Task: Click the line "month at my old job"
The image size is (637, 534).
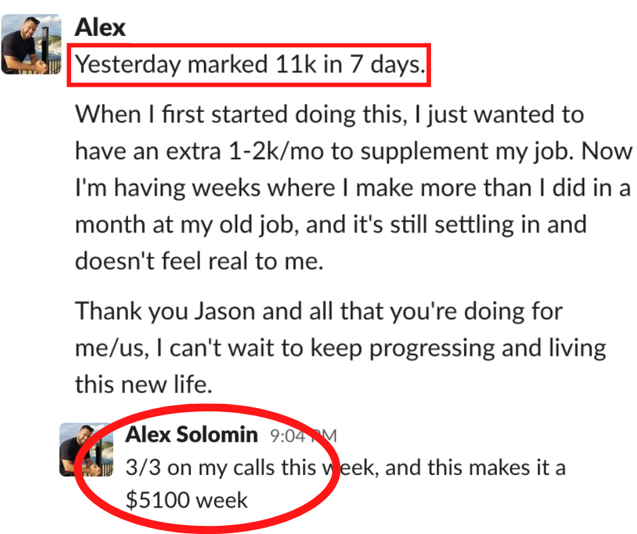Action: coord(331,225)
